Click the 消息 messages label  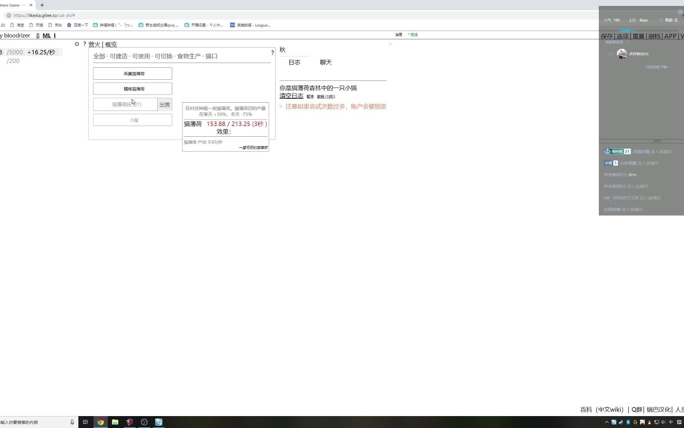coord(399,35)
